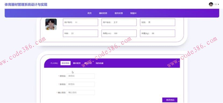This screenshot has width=223, height=103.
Task: Click the 性别 field showing 男
Action: point(158,22)
